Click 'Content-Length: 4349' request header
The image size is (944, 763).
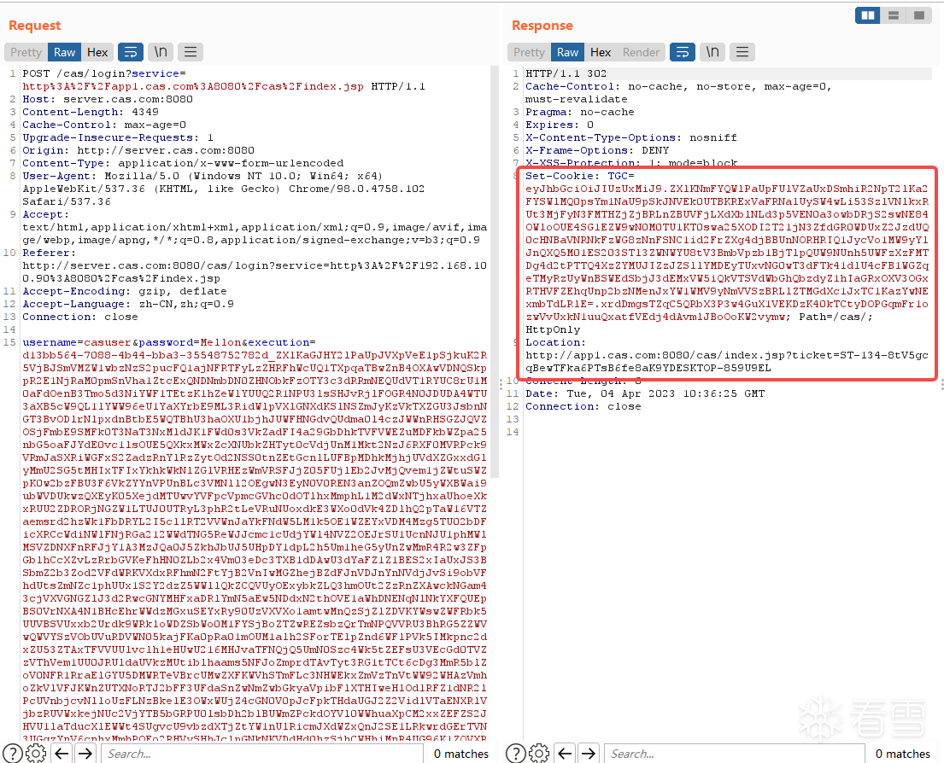pos(91,112)
